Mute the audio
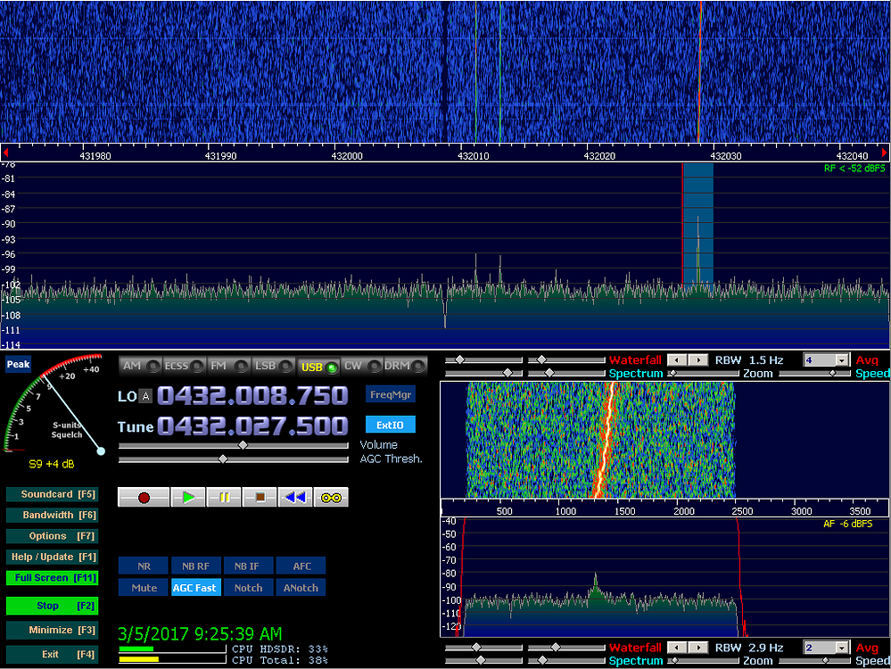891x669 pixels. tap(144, 588)
